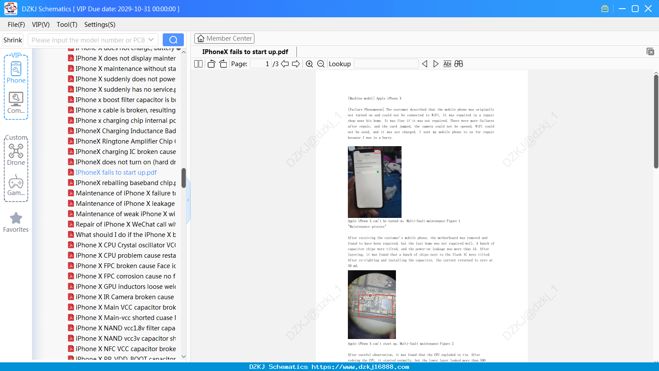Open 'iPhone X GPU inductors loose' file

point(122,287)
